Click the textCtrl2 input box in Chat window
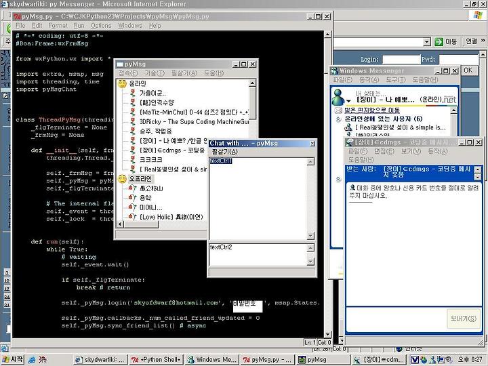The image size is (488, 366). 258,255
